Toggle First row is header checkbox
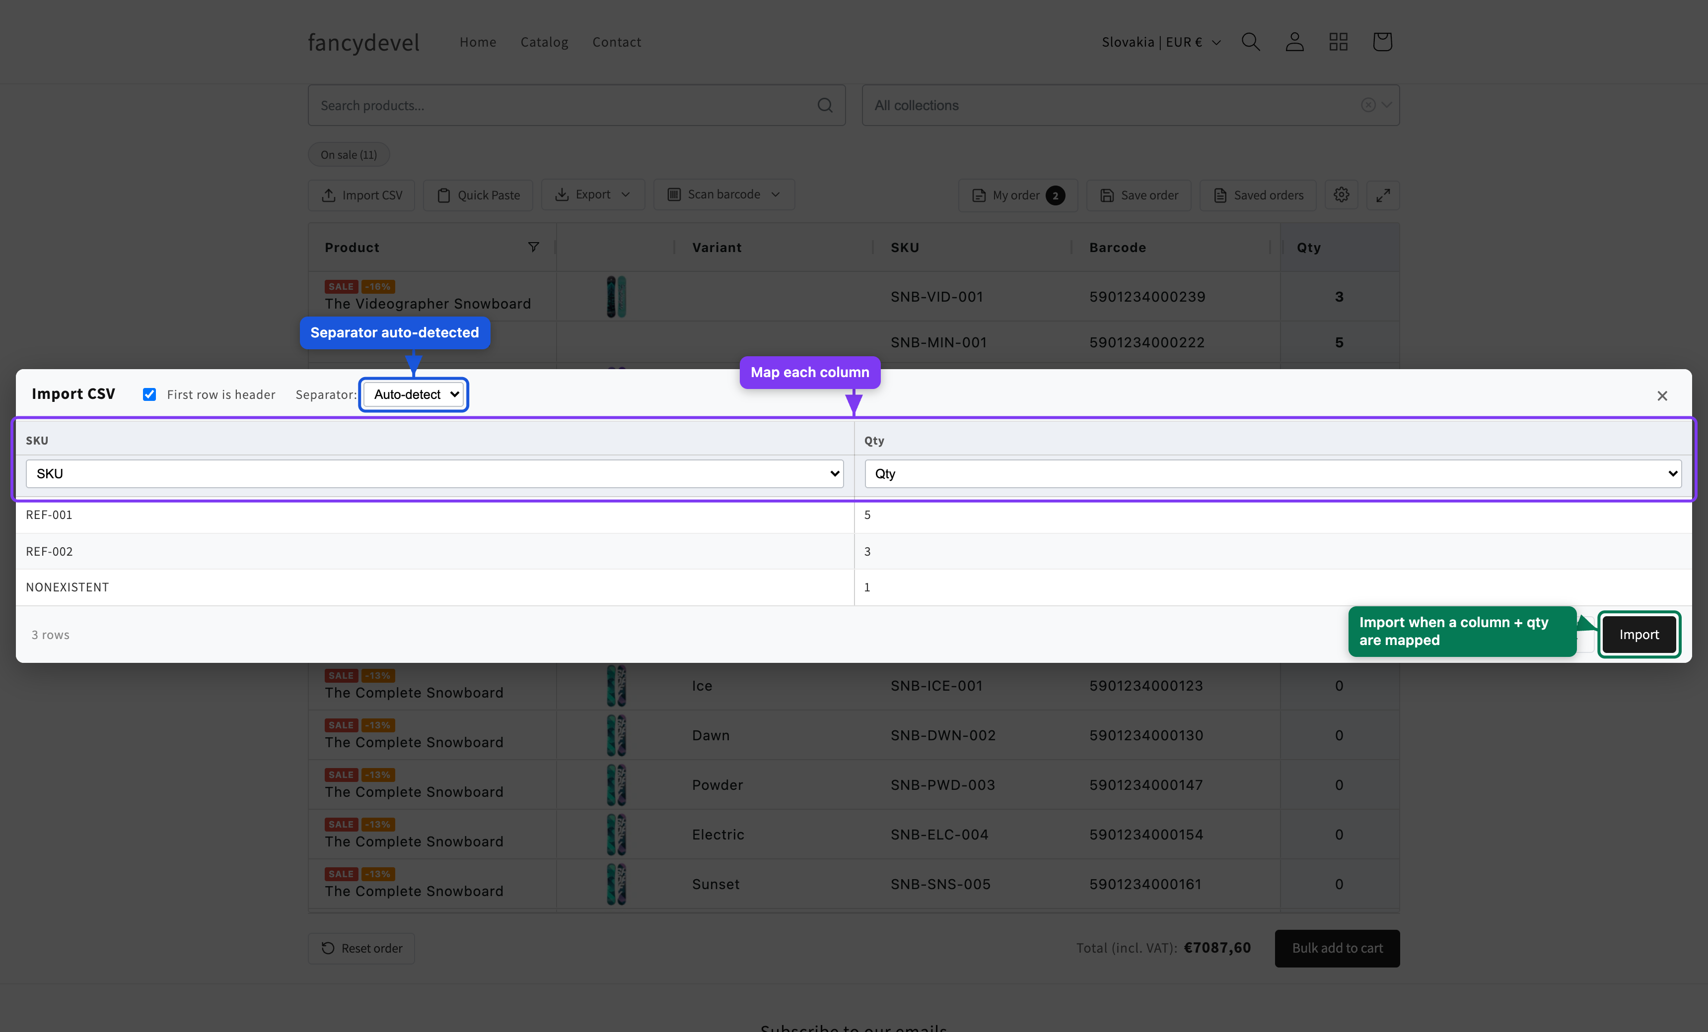Screen dimensions: 1708x1032 [149, 394]
